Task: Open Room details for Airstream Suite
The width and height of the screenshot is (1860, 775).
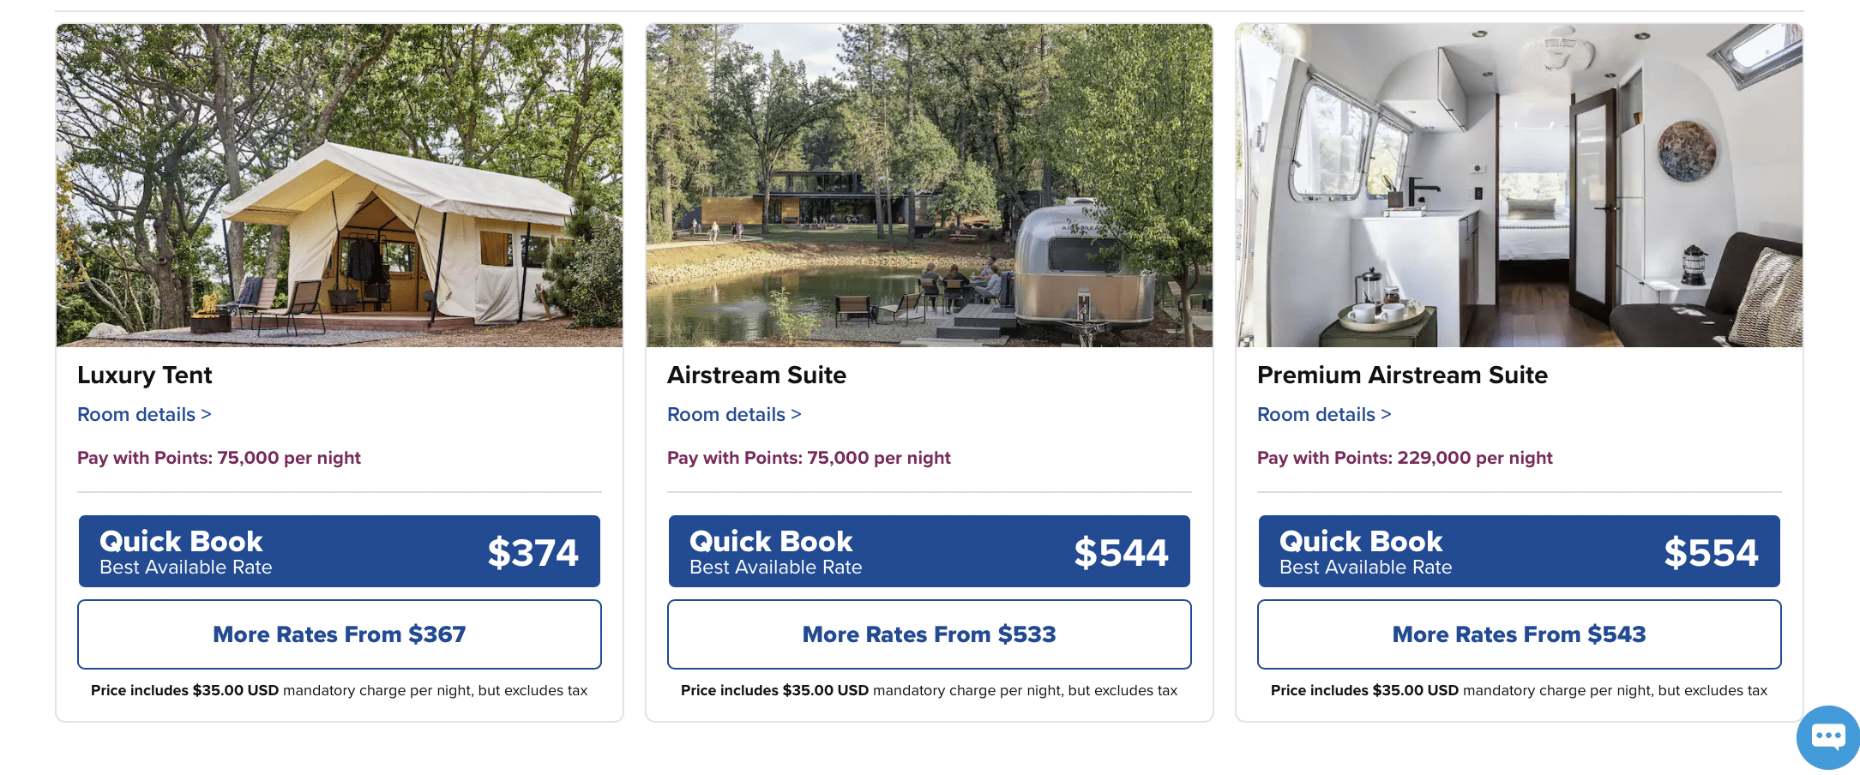Action: tap(734, 415)
